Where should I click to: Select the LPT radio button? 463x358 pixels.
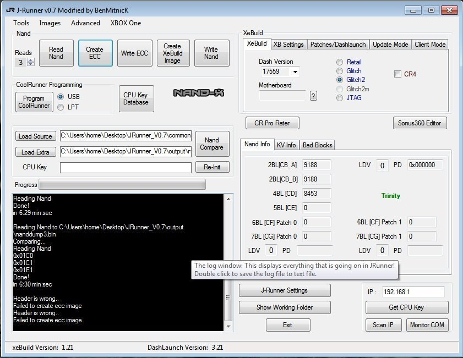click(x=61, y=107)
